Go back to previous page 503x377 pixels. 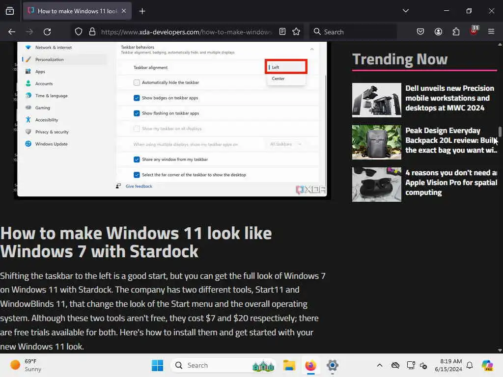(x=12, y=32)
